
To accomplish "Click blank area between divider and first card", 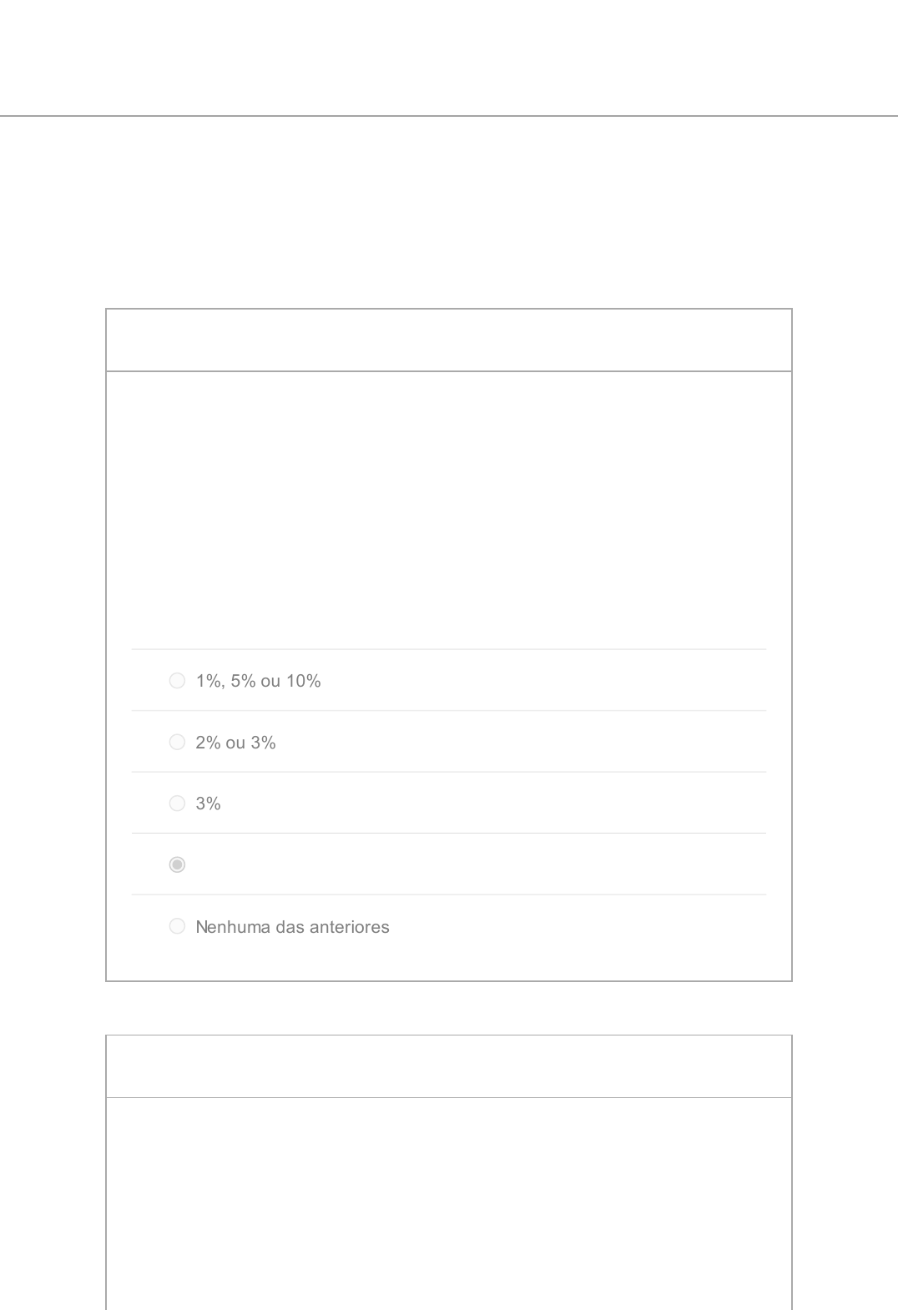I will 448,213.
